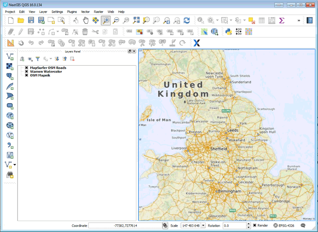
Task: Disable the OSM Mapnik layer checkbox
Action: point(26,75)
